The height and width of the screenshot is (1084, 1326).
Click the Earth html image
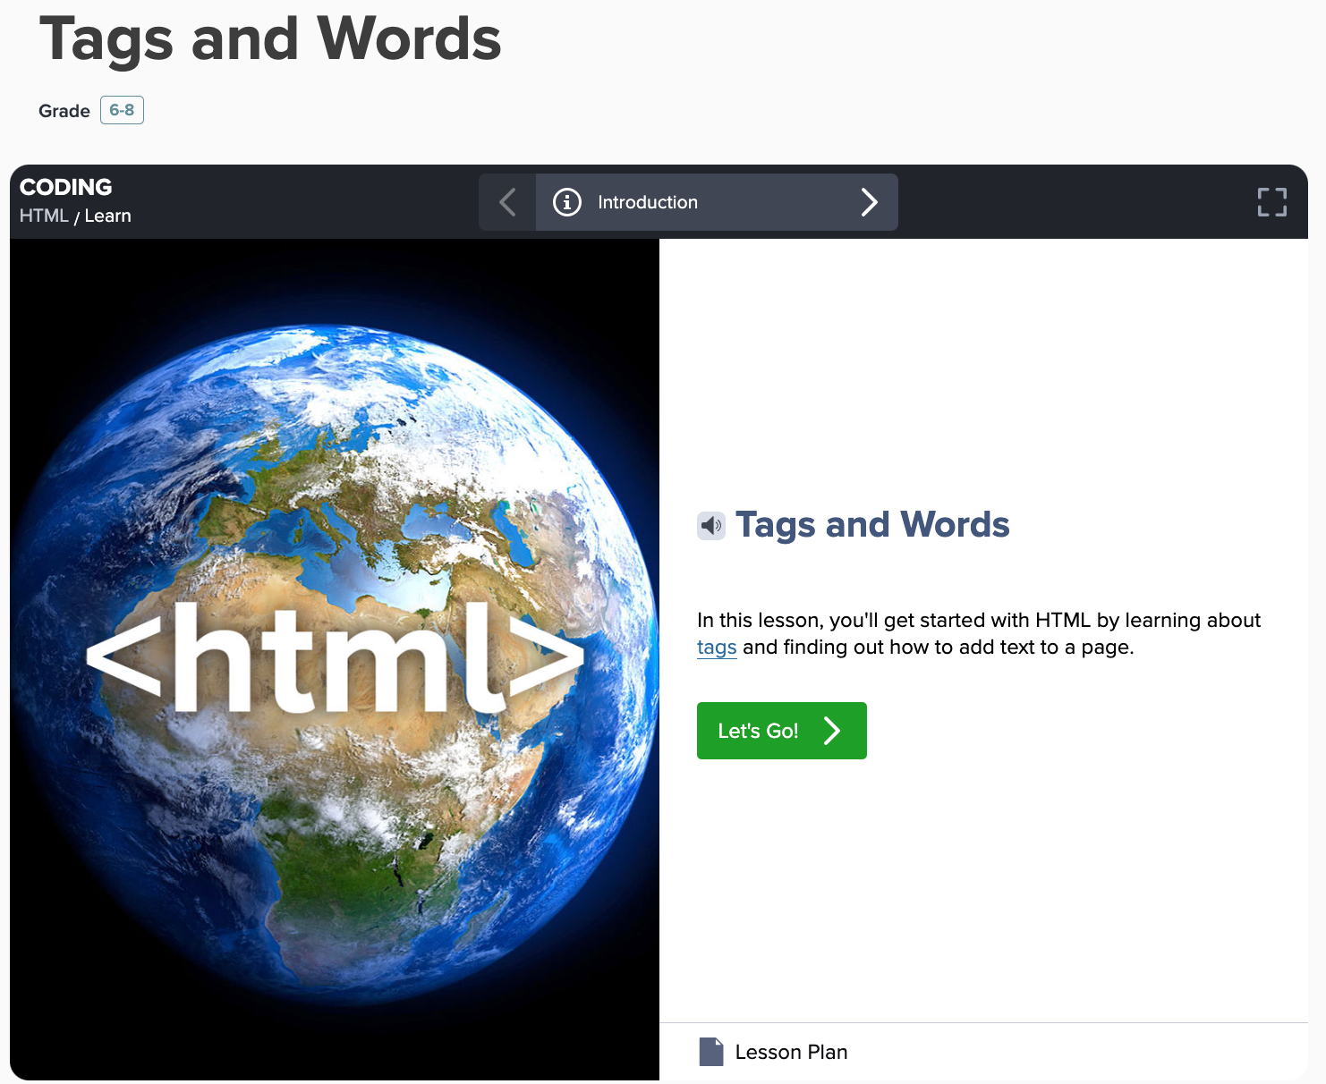point(335,659)
